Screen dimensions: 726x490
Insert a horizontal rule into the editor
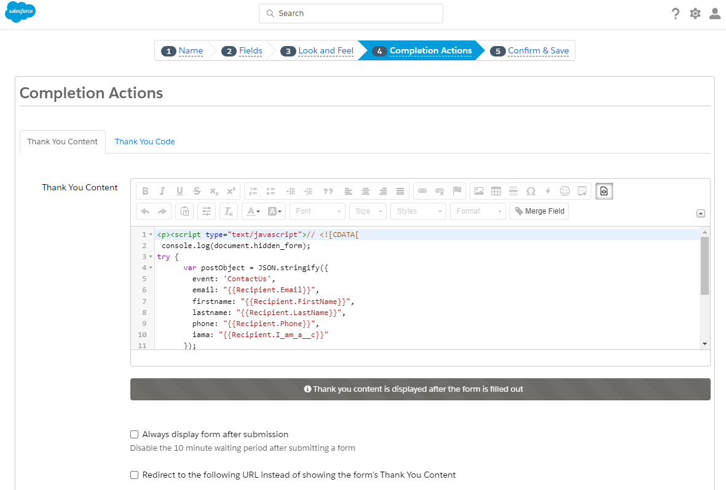(x=513, y=191)
